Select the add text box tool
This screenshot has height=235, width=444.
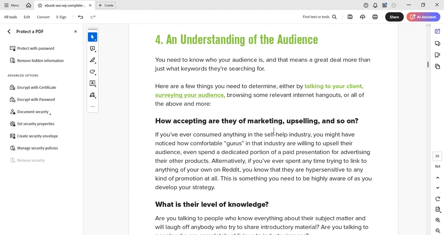tap(92, 83)
